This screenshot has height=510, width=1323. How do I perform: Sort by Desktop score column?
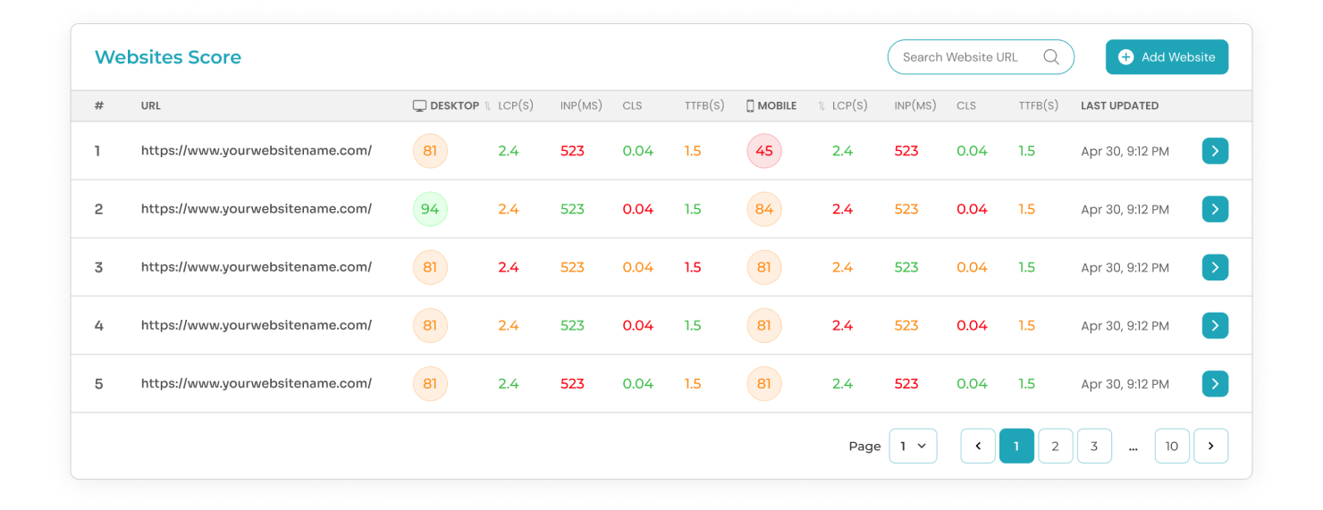488,106
